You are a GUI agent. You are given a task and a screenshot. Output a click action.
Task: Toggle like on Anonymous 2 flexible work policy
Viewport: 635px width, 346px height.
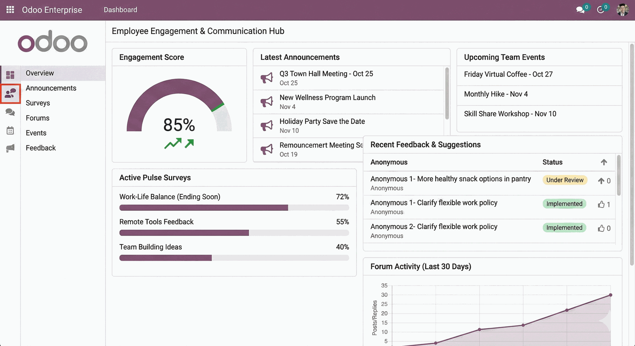[x=601, y=228]
